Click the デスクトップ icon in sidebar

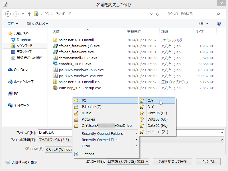tap(13, 52)
